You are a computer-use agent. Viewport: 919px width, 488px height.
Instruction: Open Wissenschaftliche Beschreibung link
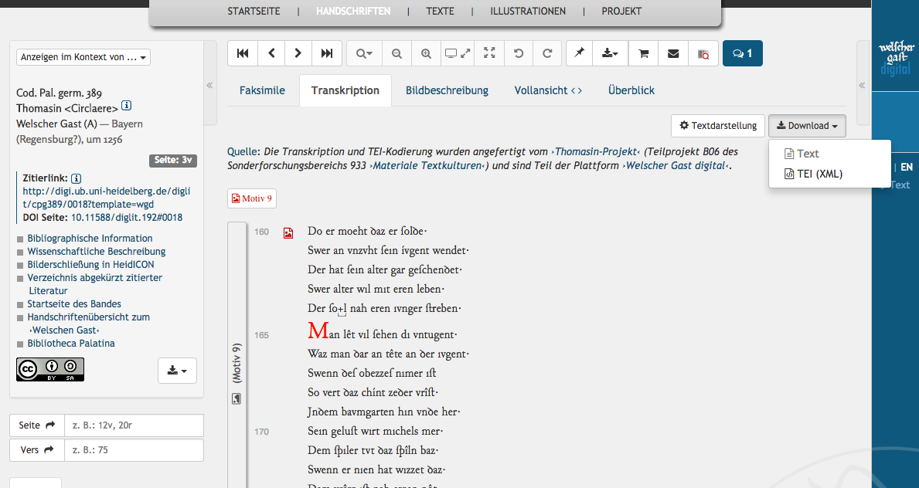(x=96, y=251)
